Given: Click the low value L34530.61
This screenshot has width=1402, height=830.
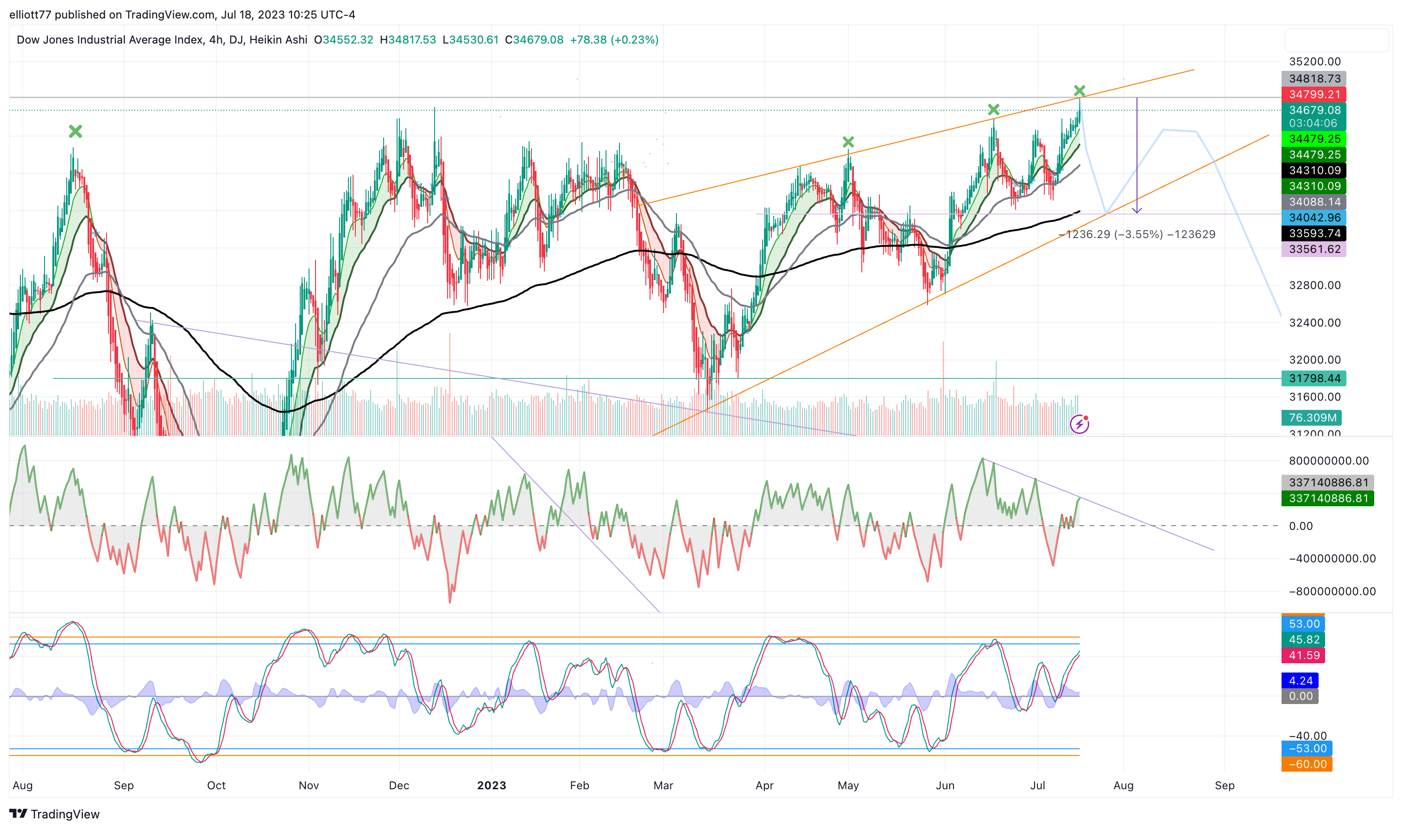Looking at the screenshot, I should tap(471, 40).
